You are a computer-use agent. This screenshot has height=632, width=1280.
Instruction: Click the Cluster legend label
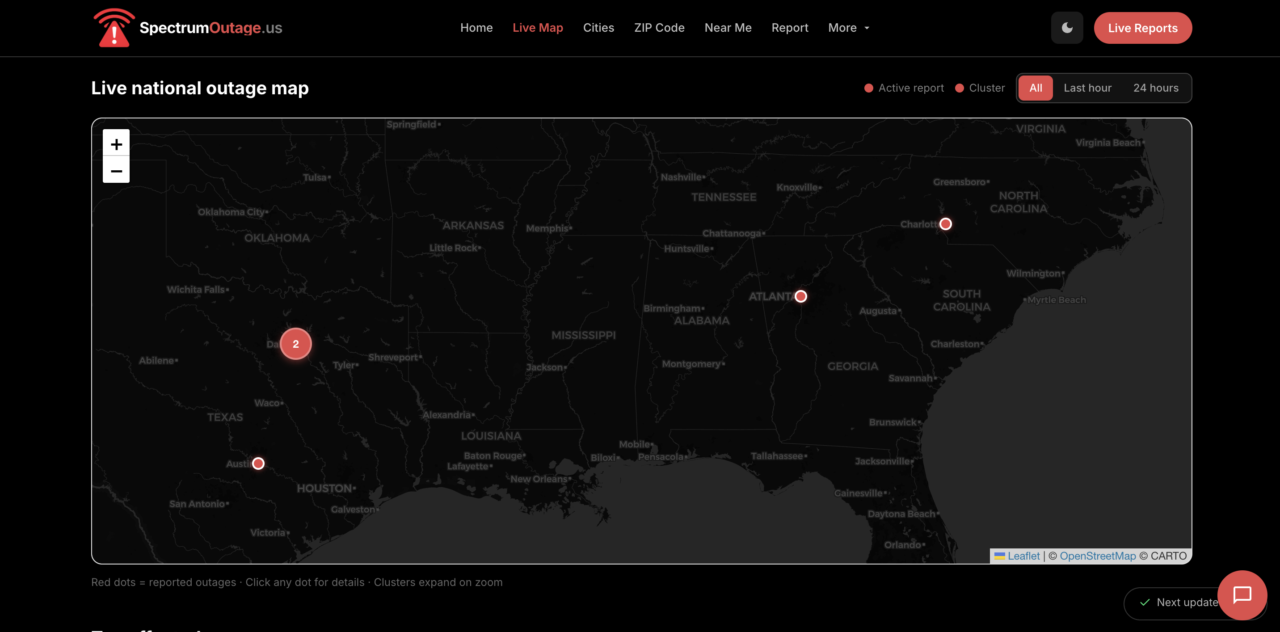[986, 88]
